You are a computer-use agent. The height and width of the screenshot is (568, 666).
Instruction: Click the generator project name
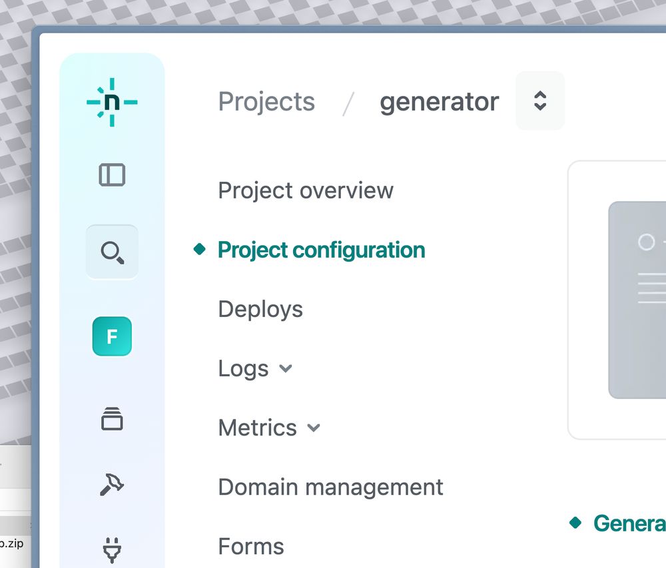coord(439,102)
